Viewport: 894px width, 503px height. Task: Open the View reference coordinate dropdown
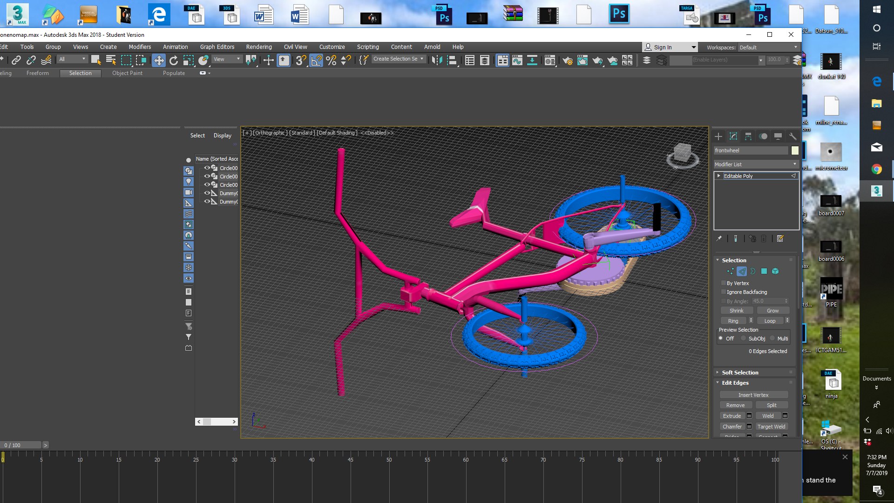coord(227,59)
